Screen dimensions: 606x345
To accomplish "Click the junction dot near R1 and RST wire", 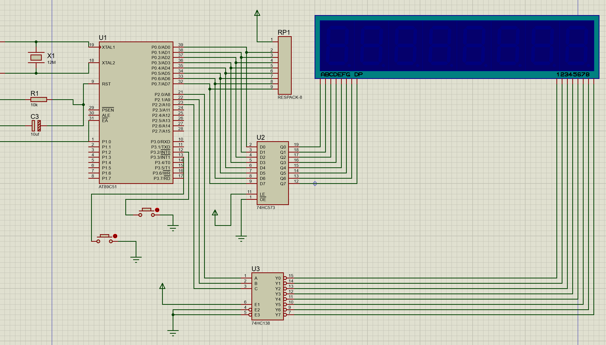I will click(x=83, y=105).
